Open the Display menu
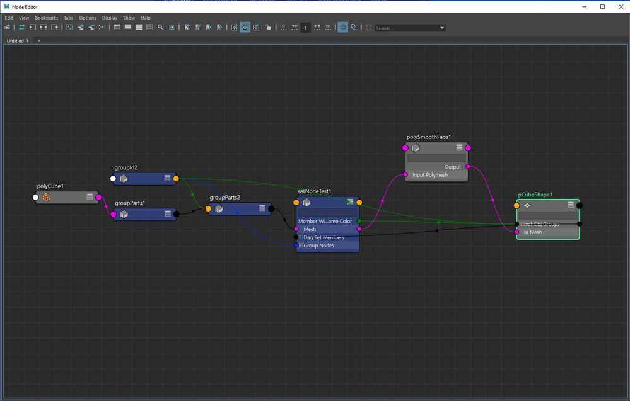630x401 pixels. [110, 18]
